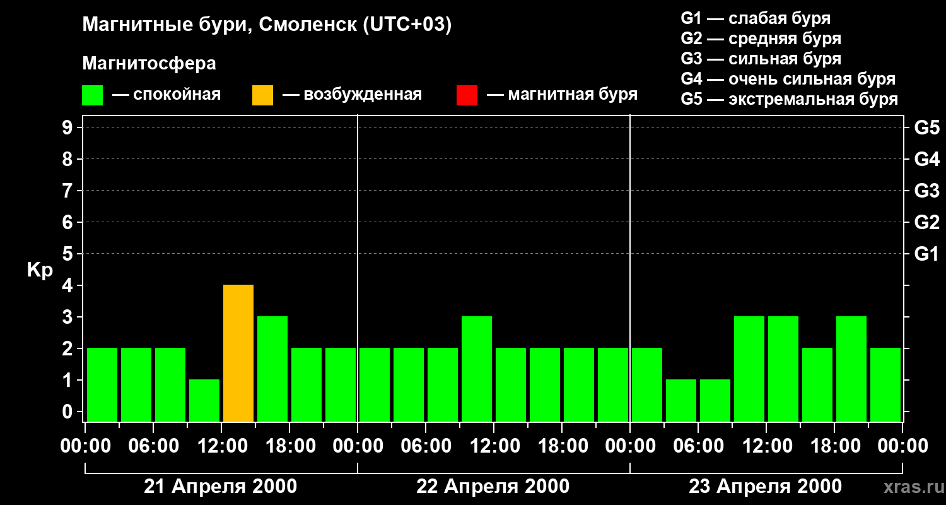The width and height of the screenshot is (946, 505).
Task: Click the '06:00' time label under 22 April
Action: (x=426, y=446)
